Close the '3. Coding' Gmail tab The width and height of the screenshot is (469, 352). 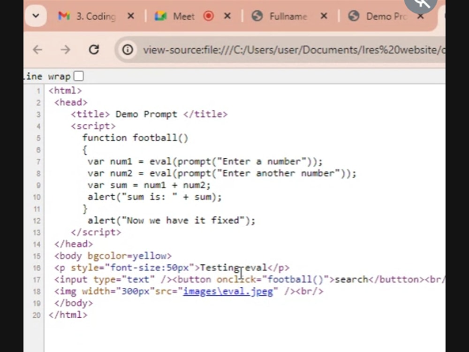[x=131, y=16]
